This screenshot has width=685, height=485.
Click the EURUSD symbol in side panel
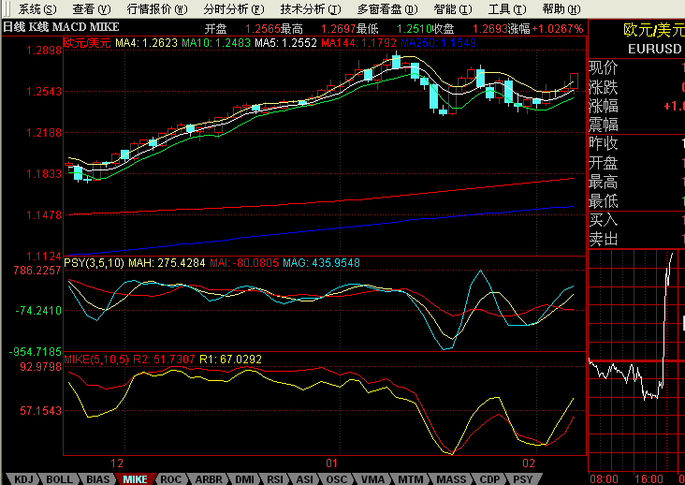pos(654,49)
